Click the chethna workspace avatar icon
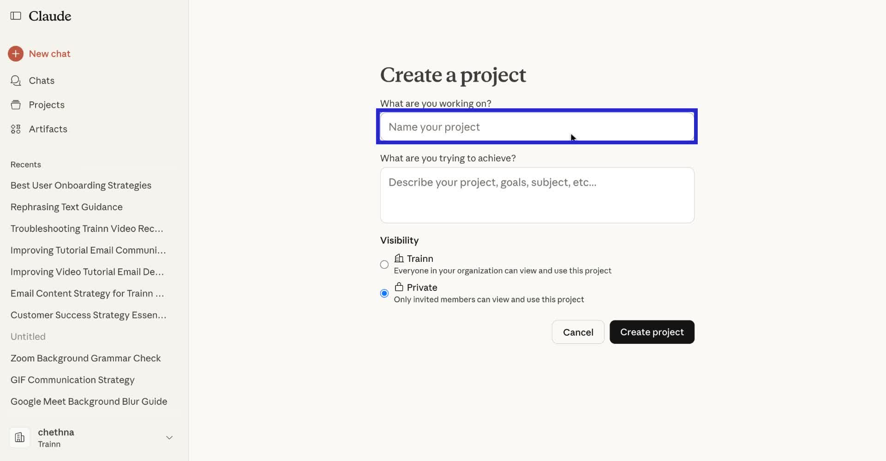The height and width of the screenshot is (461, 886). (19, 437)
